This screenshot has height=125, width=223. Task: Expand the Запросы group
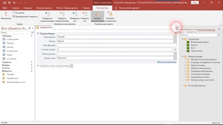point(31,62)
